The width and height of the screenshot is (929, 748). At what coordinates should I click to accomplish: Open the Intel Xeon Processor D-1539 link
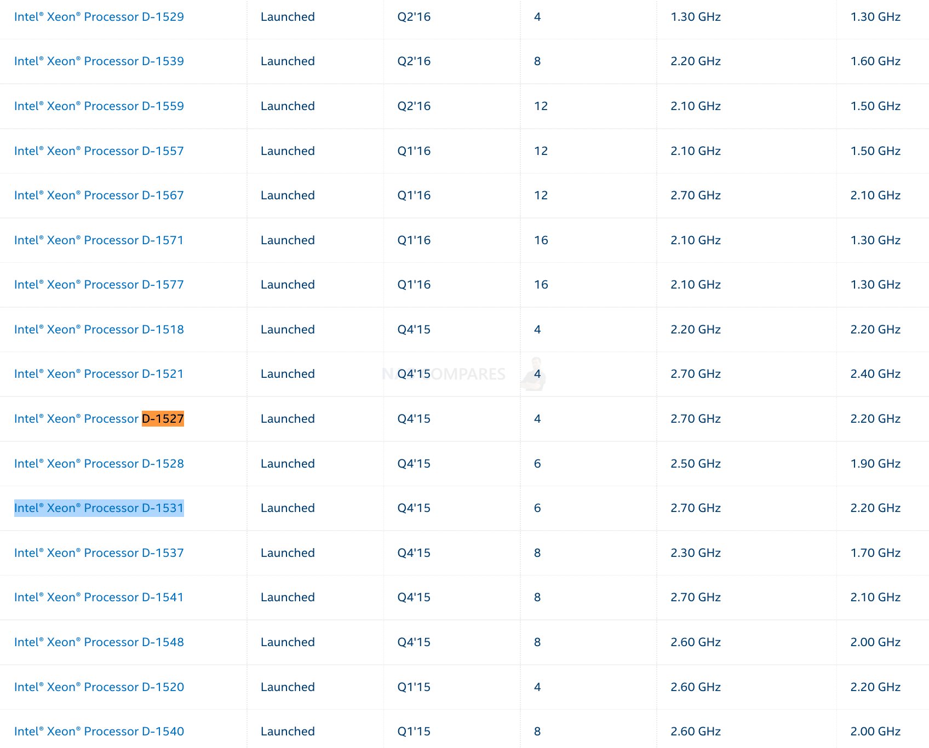[x=99, y=61]
